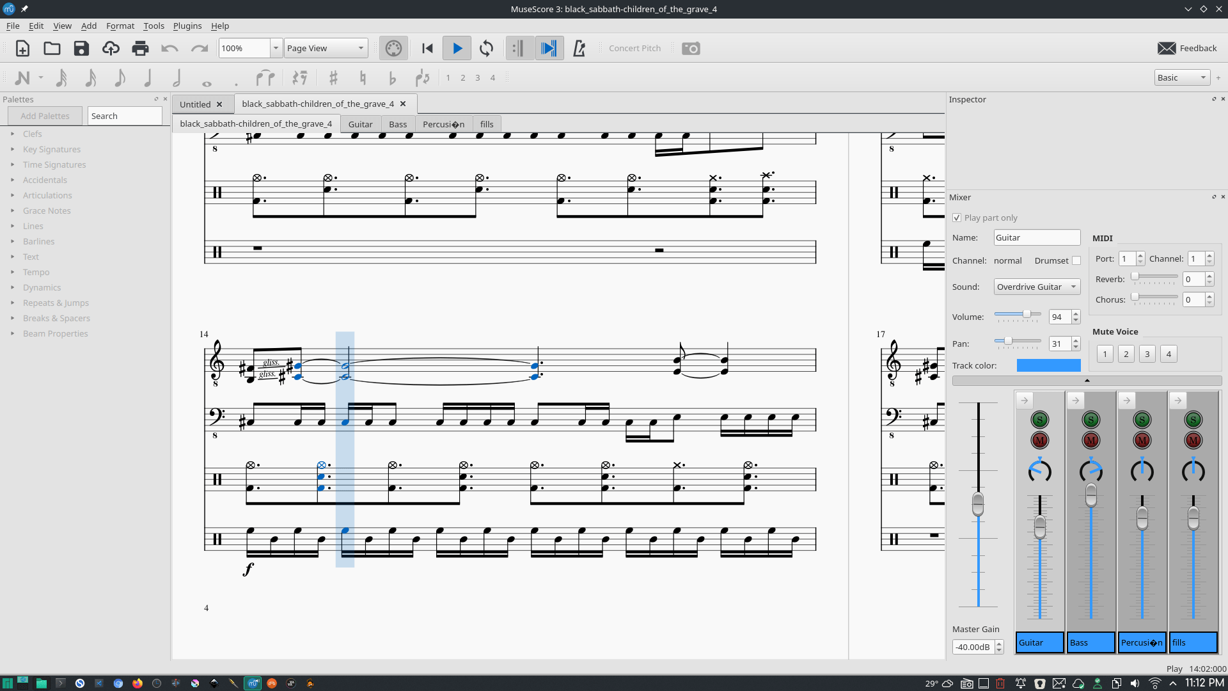1228x691 pixels.
Task: Click the Save score icon
Action: click(x=81, y=48)
